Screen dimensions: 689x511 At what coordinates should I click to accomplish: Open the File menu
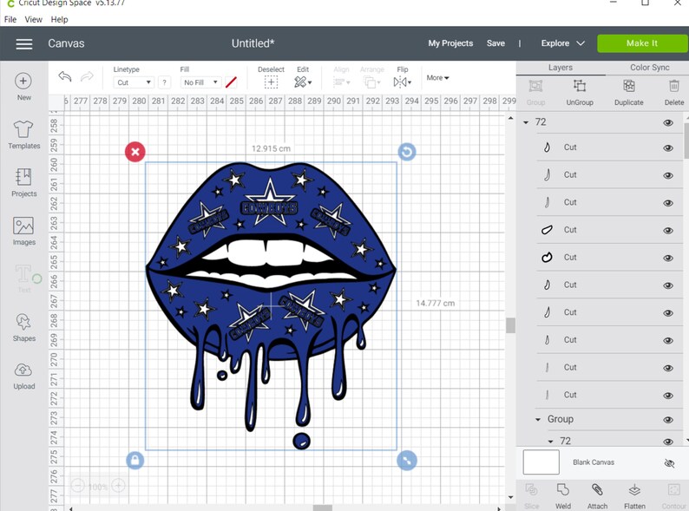(x=10, y=19)
